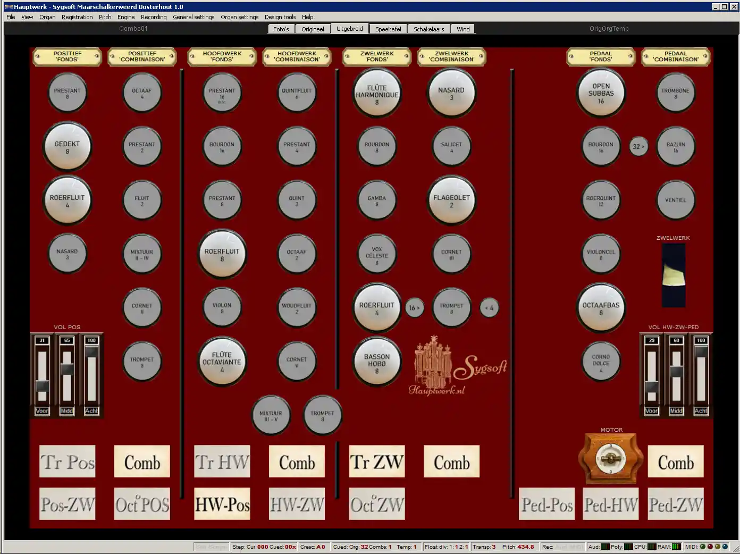Switch to the Schakelaars tab

click(428, 29)
